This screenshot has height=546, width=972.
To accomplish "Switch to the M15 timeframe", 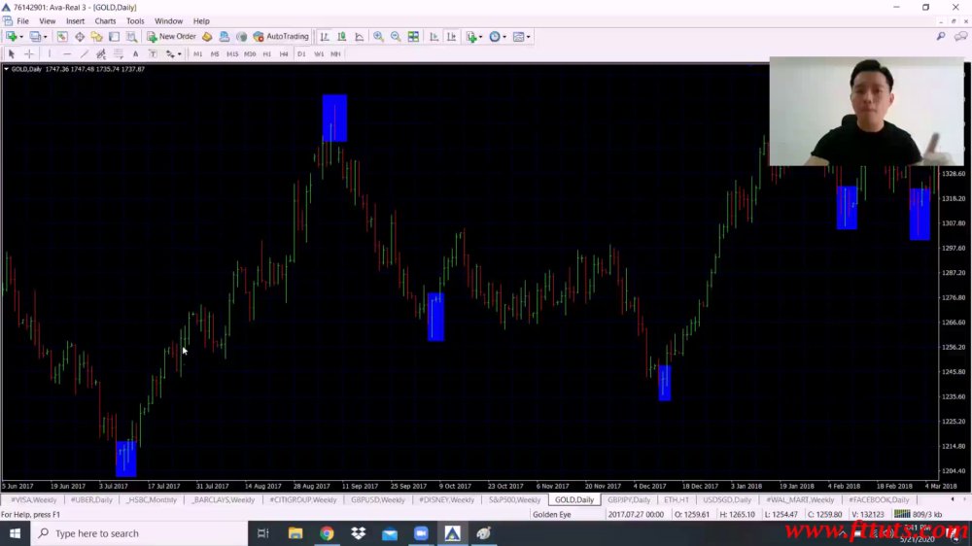I will (x=232, y=53).
